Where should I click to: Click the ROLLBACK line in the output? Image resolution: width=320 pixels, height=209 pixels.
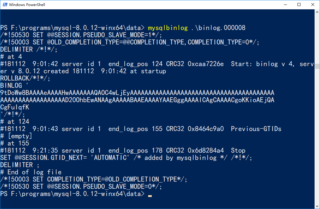coord(25,78)
